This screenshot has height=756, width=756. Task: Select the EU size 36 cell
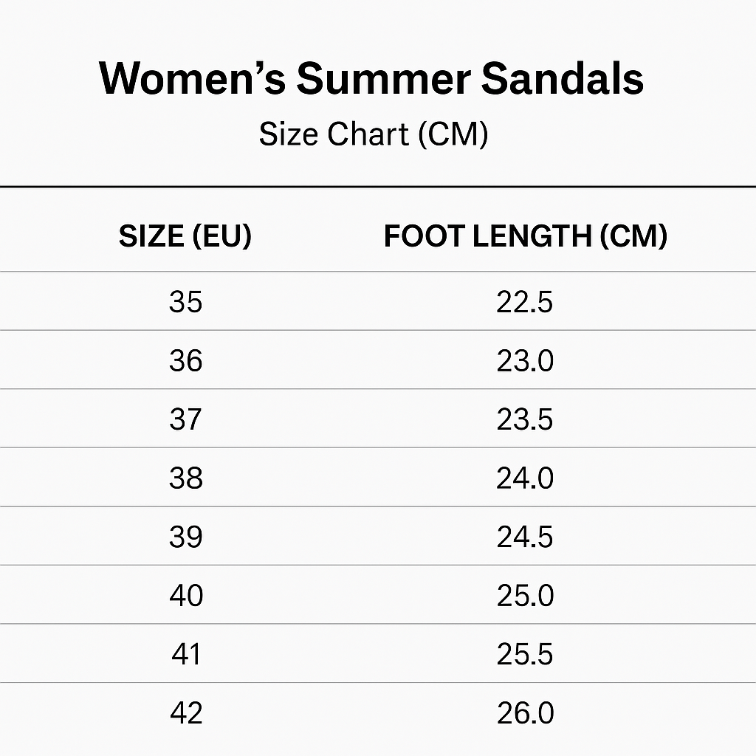(x=185, y=361)
